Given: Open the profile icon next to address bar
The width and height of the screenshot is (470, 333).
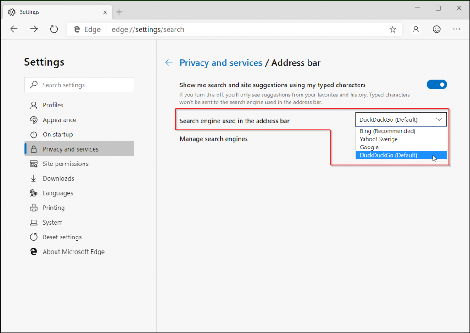Looking at the screenshot, I should tap(415, 29).
